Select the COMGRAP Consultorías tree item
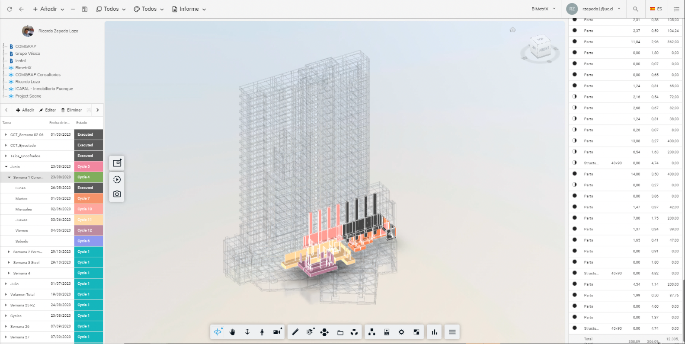Screen dimensions: 685x344 pyautogui.click(x=38, y=75)
